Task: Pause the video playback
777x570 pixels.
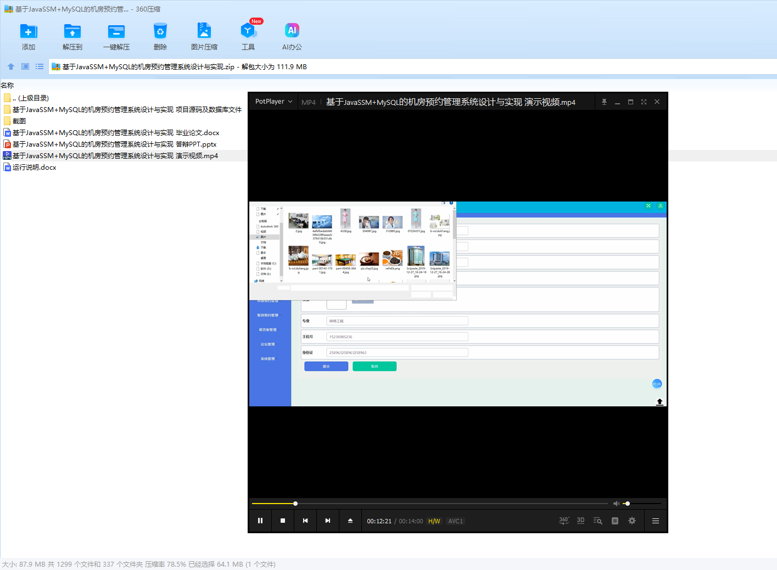Action: tap(260, 521)
